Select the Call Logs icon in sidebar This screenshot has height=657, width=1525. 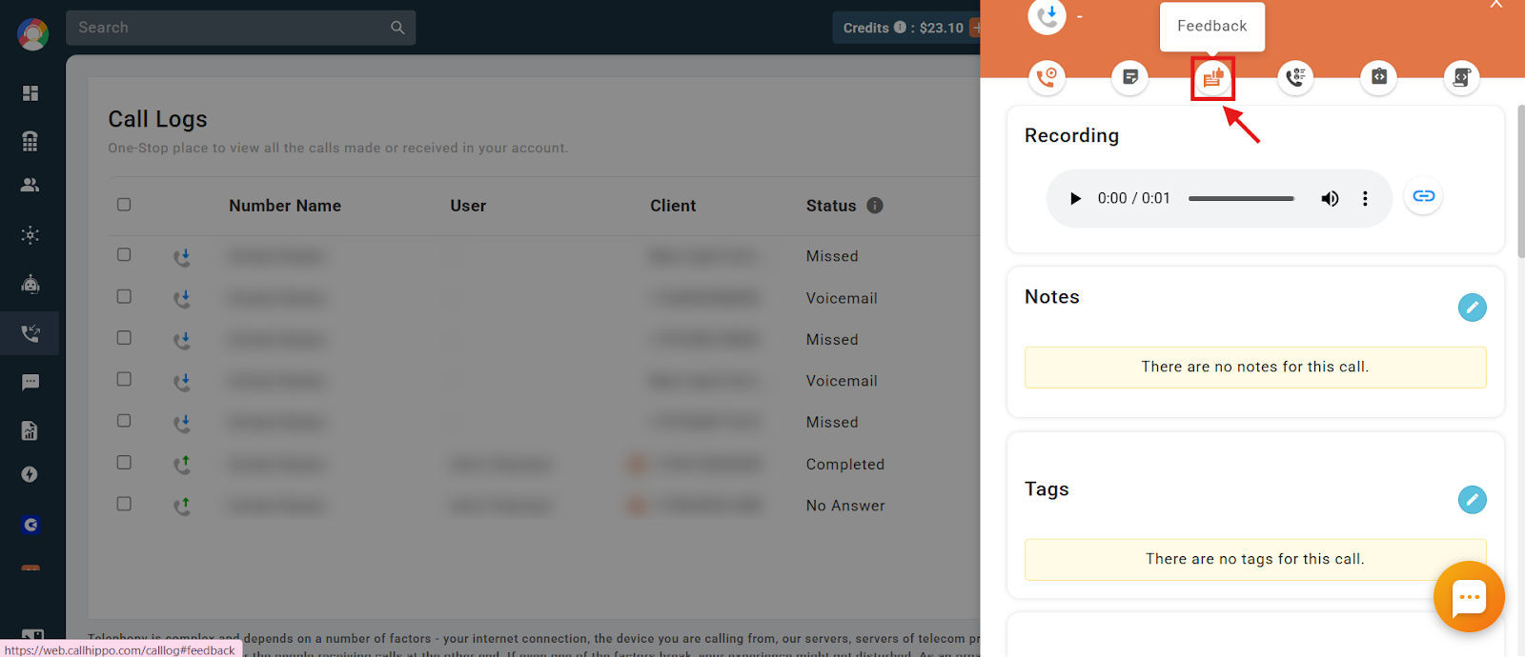point(30,333)
